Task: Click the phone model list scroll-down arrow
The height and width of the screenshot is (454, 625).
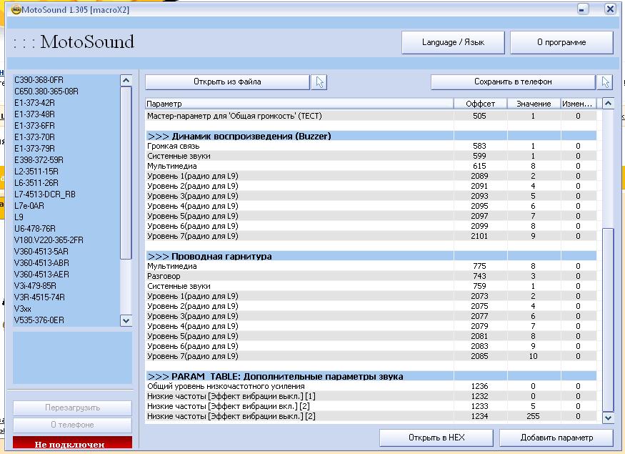Action: [x=126, y=320]
